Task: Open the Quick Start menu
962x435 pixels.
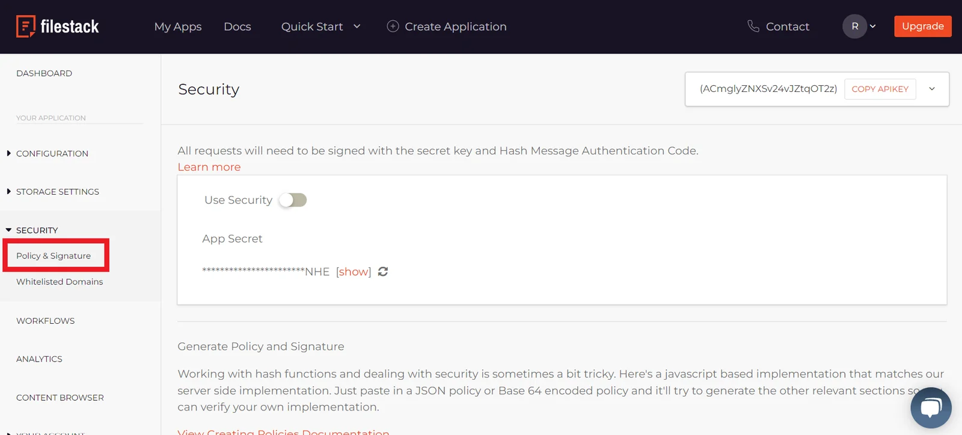Action: pos(312,26)
